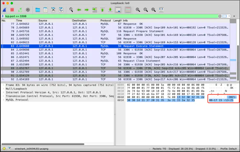This screenshot has height=152, width=240.
Task: Reset text zoom to normal size
Action: tap(154, 10)
